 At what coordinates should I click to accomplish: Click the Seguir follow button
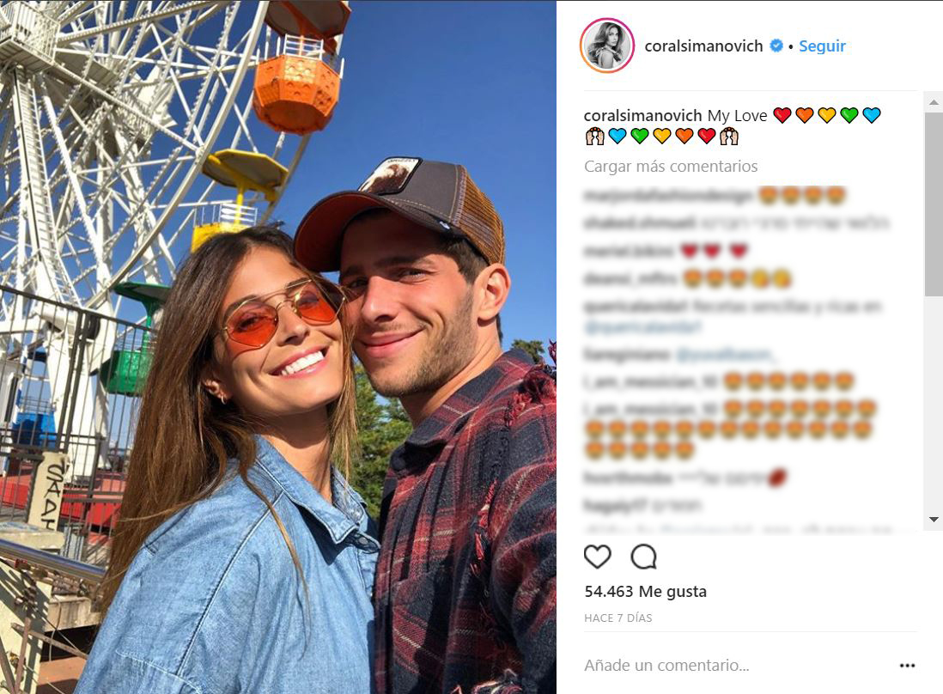click(x=822, y=46)
